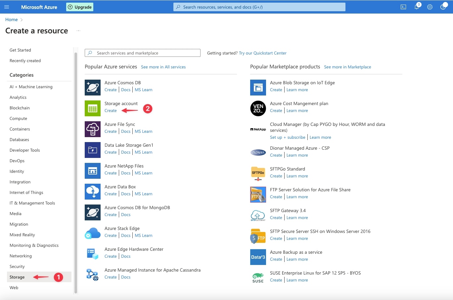Click the Search services and marketplace field

click(143, 53)
